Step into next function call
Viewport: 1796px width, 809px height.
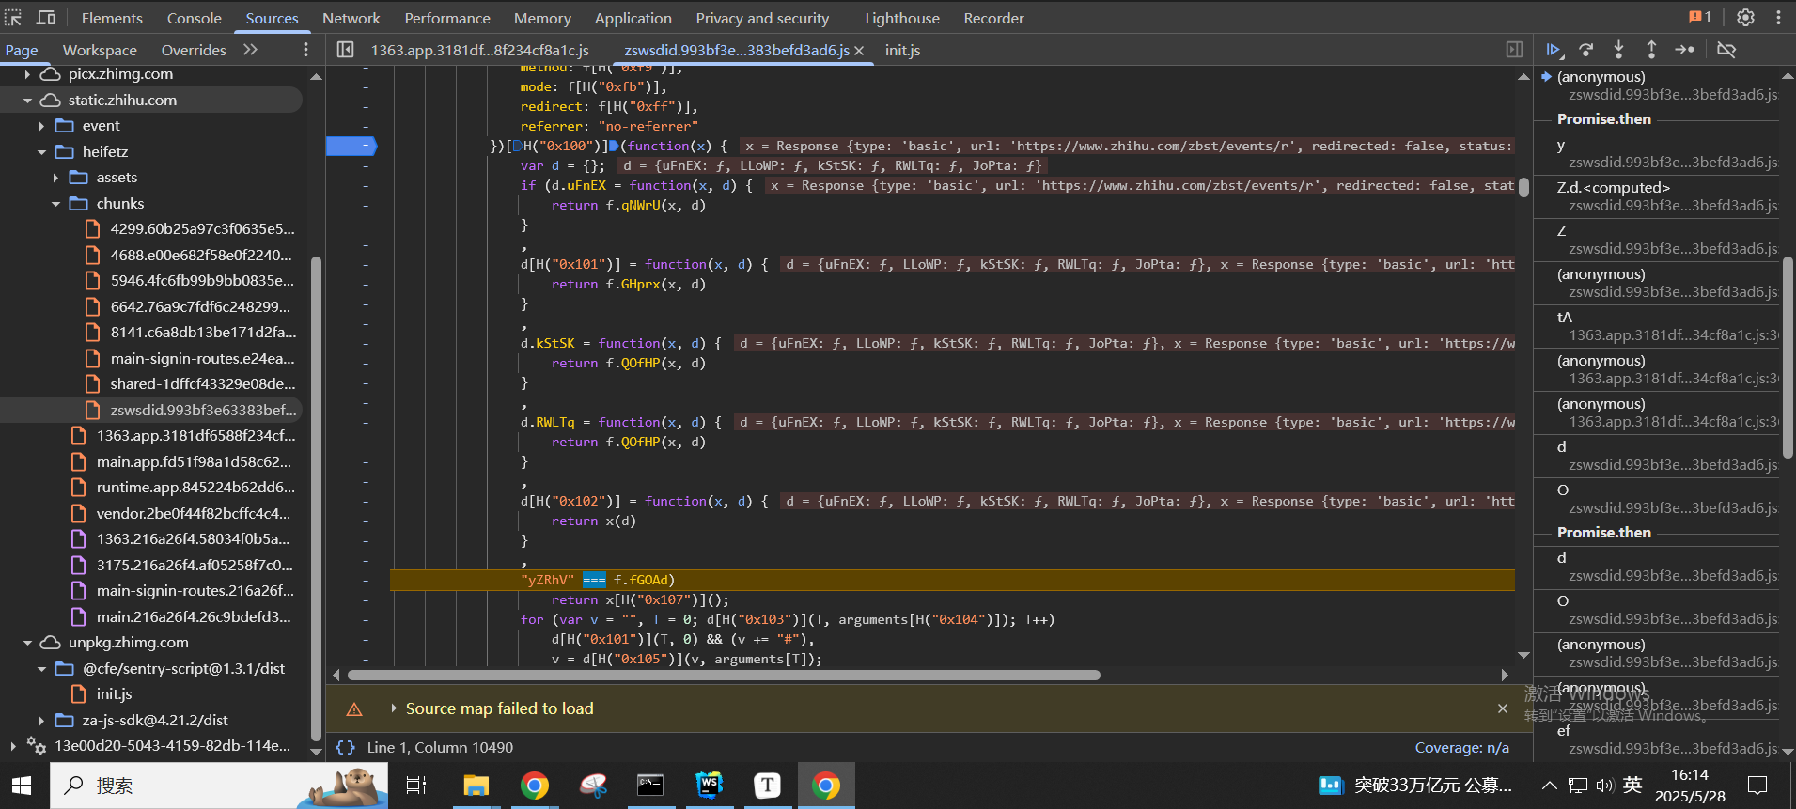1618,50
